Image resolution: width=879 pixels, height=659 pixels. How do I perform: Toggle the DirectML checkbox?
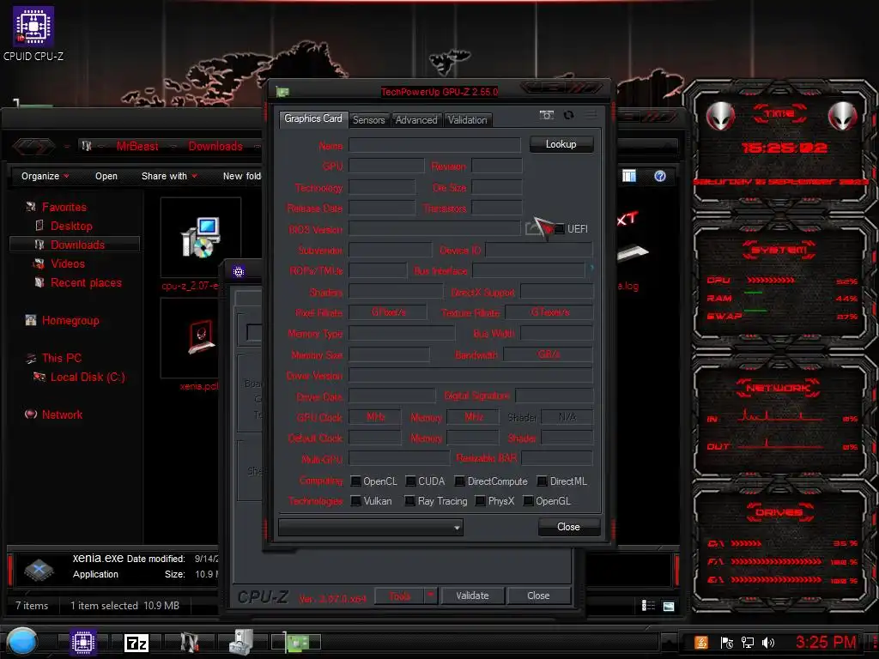543,481
